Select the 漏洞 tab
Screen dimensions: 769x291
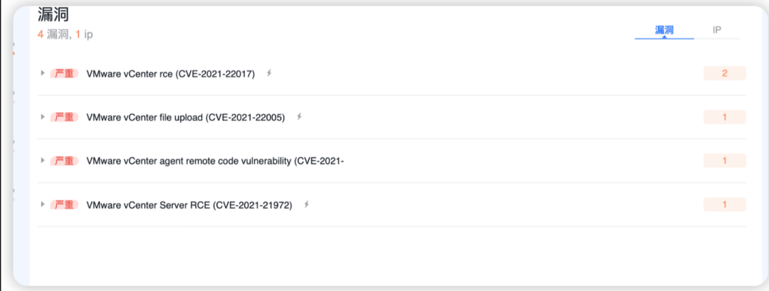coord(664,30)
